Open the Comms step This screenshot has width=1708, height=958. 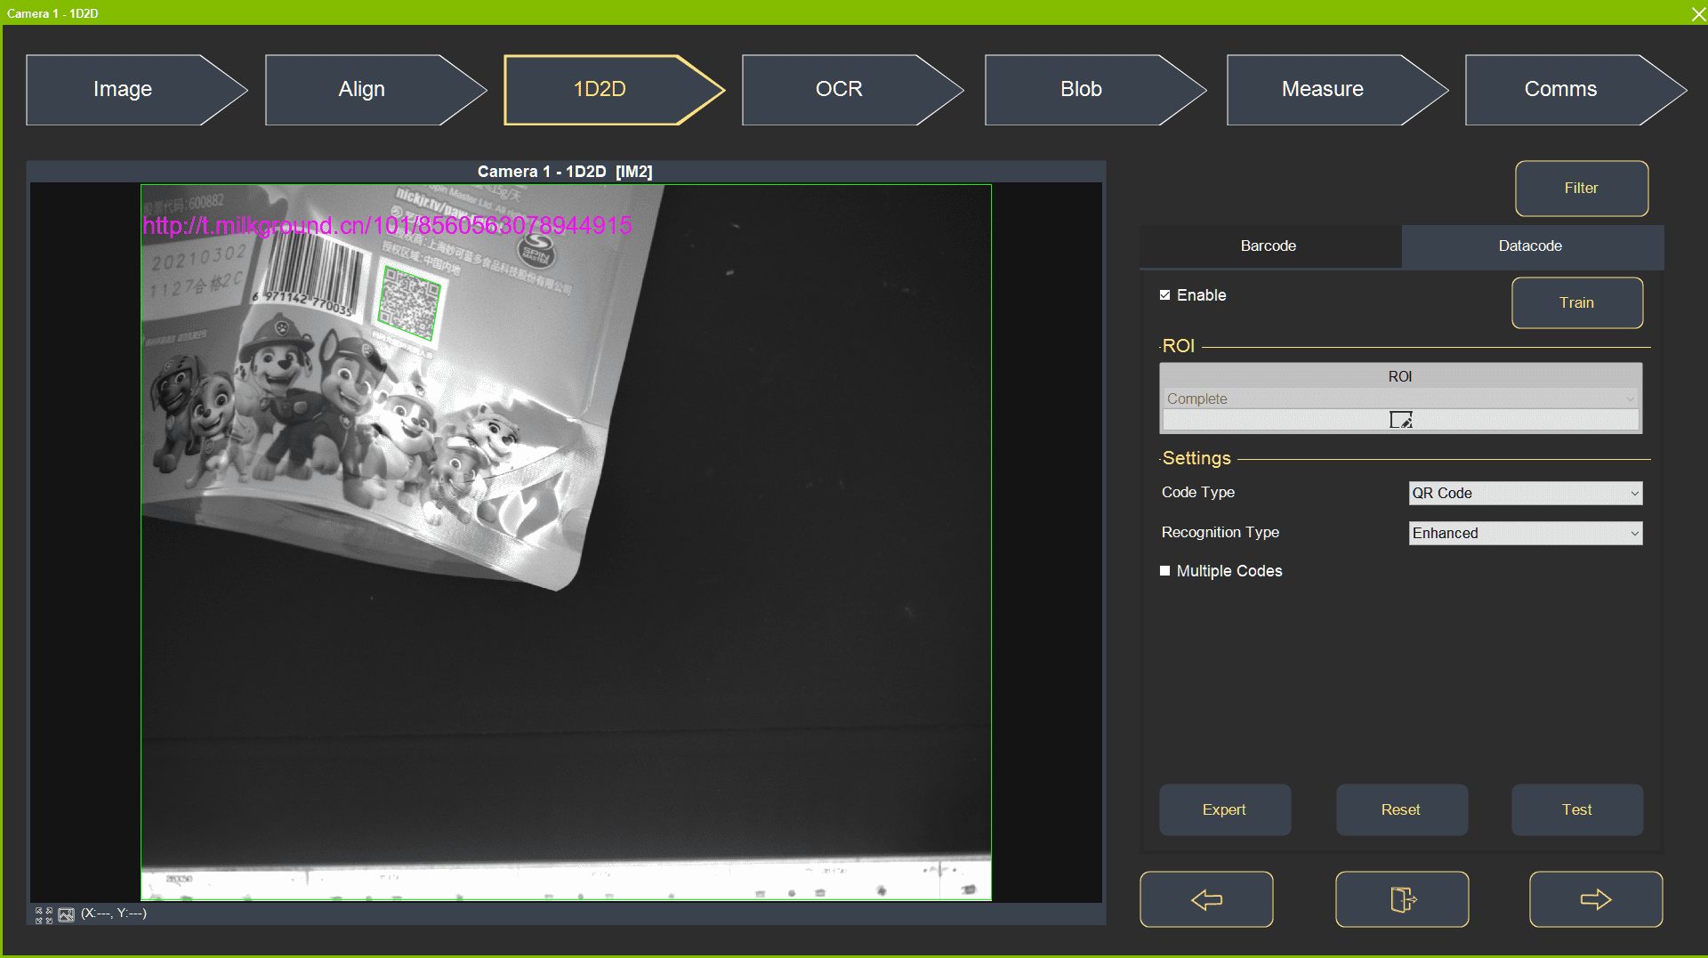(x=1575, y=89)
